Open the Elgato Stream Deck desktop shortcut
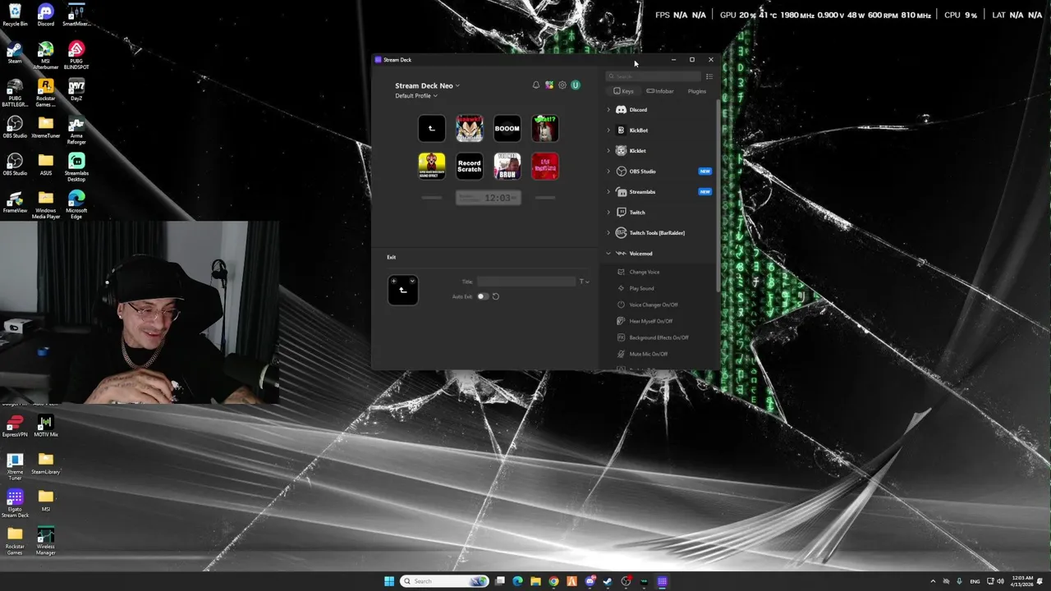This screenshot has width=1051, height=591. [15, 503]
